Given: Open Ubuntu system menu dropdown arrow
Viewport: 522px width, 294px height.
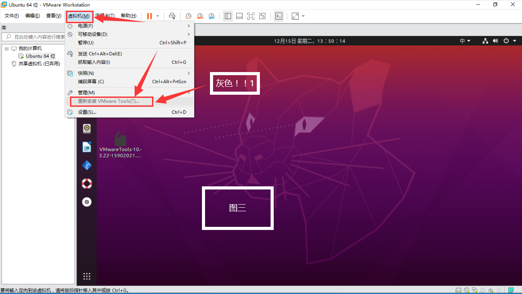Looking at the screenshot, I should click(x=514, y=41).
